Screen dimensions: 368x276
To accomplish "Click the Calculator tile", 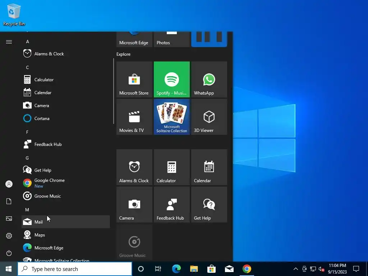I will pos(172,167).
